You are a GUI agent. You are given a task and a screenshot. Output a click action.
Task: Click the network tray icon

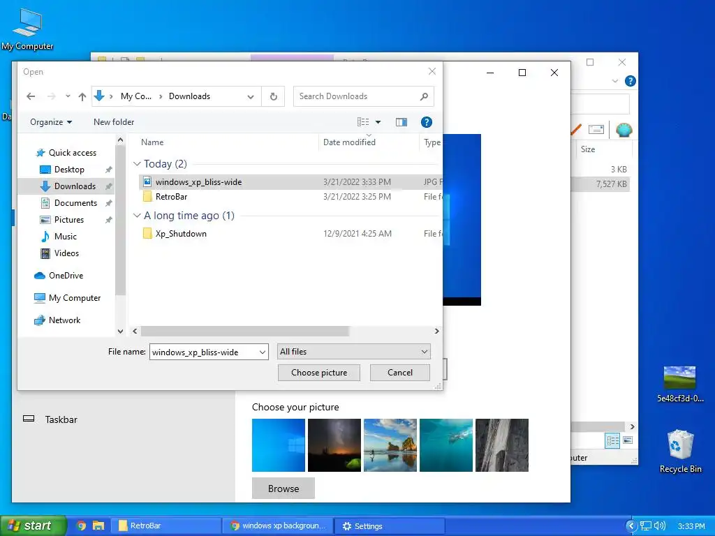coord(646,526)
